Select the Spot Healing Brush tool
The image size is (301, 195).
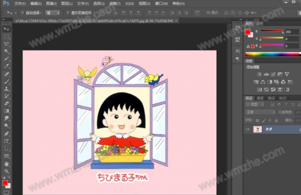[x=7, y=74]
